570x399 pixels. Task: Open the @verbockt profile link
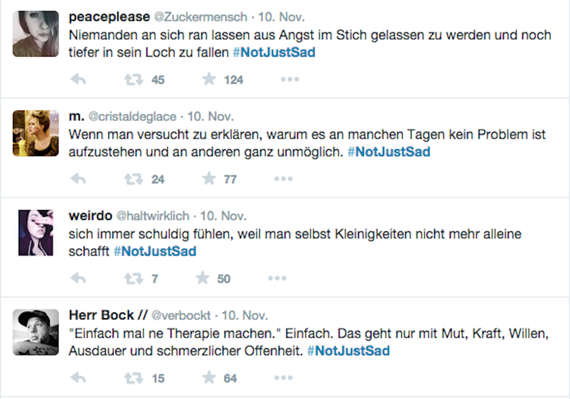181,316
